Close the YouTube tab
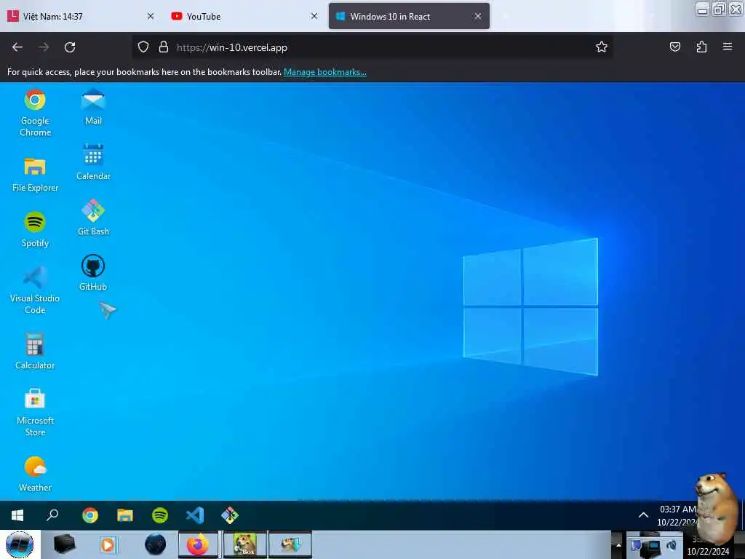745x559 pixels. click(314, 16)
